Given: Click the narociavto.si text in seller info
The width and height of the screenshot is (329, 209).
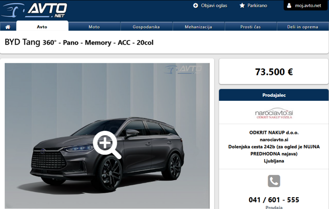Looking at the screenshot, I should (x=274, y=140).
